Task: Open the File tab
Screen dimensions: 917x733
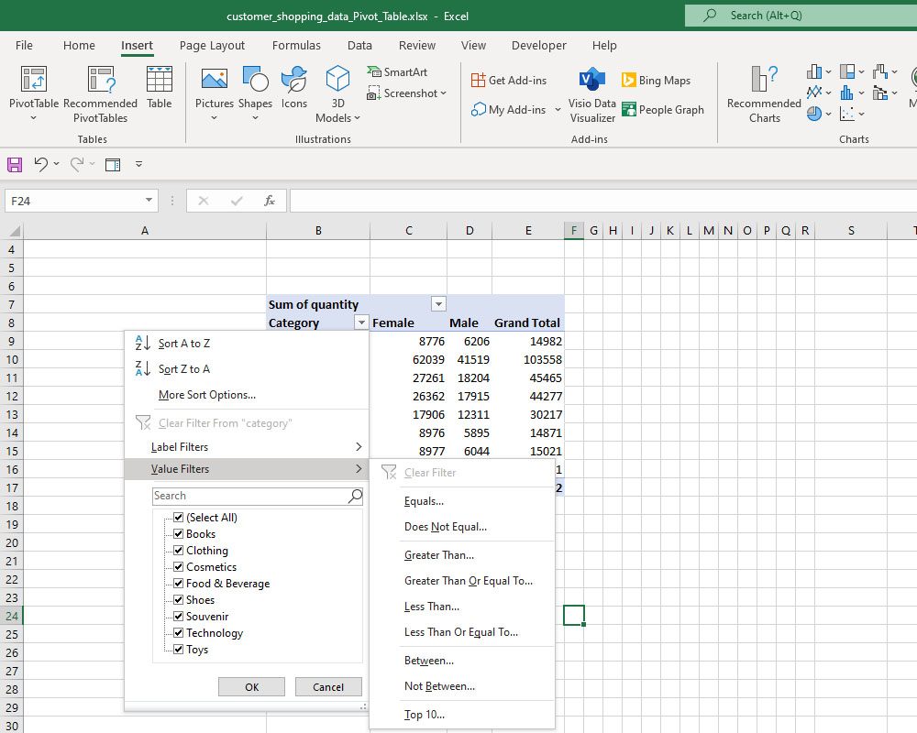Action: (24, 46)
